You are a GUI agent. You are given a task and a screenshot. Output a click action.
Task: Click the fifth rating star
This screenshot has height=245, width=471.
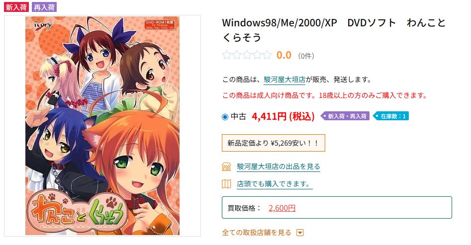pos(267,55)
